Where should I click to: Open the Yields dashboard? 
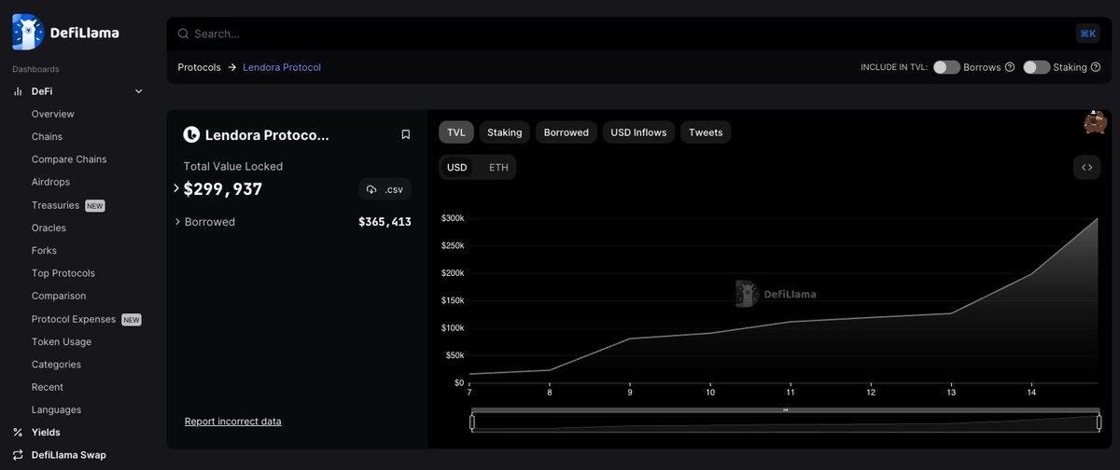point(46,433)
